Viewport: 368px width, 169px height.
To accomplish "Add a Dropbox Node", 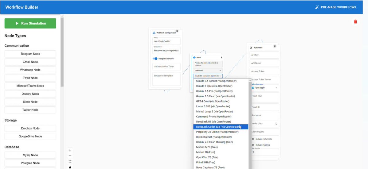I will (30, 129).
